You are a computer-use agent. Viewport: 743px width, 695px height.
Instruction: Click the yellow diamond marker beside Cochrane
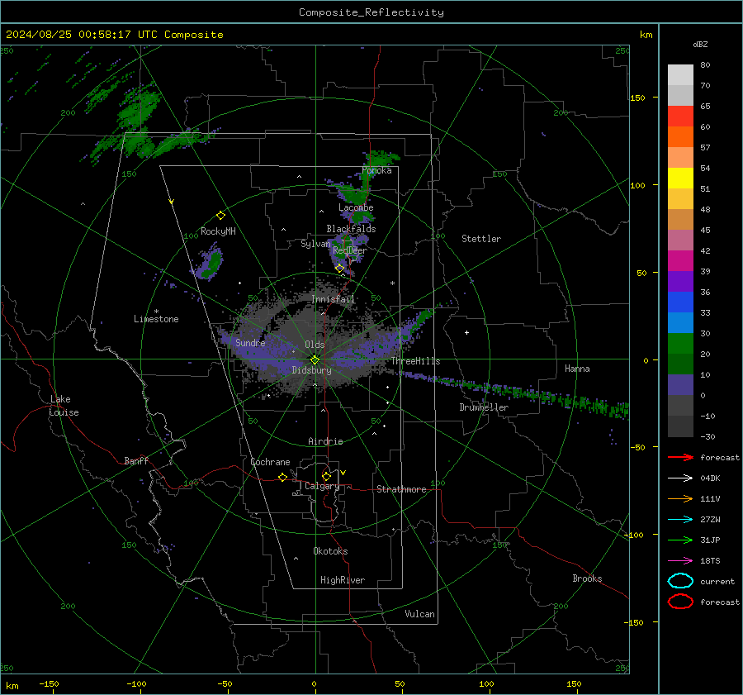pyautogui.click(x=282, y=478)
